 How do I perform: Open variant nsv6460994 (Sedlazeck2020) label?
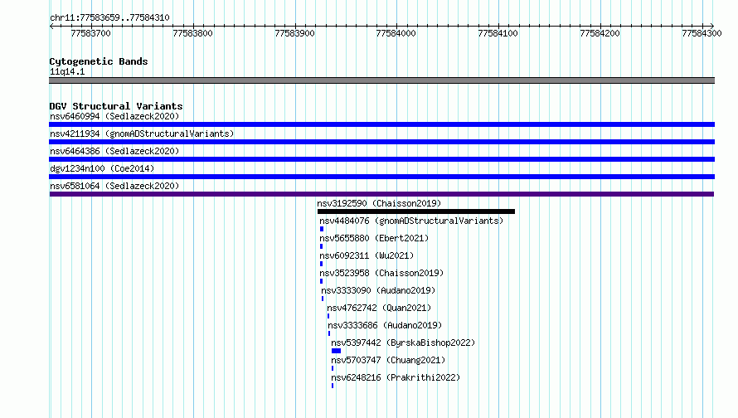[x=114, y=116]
